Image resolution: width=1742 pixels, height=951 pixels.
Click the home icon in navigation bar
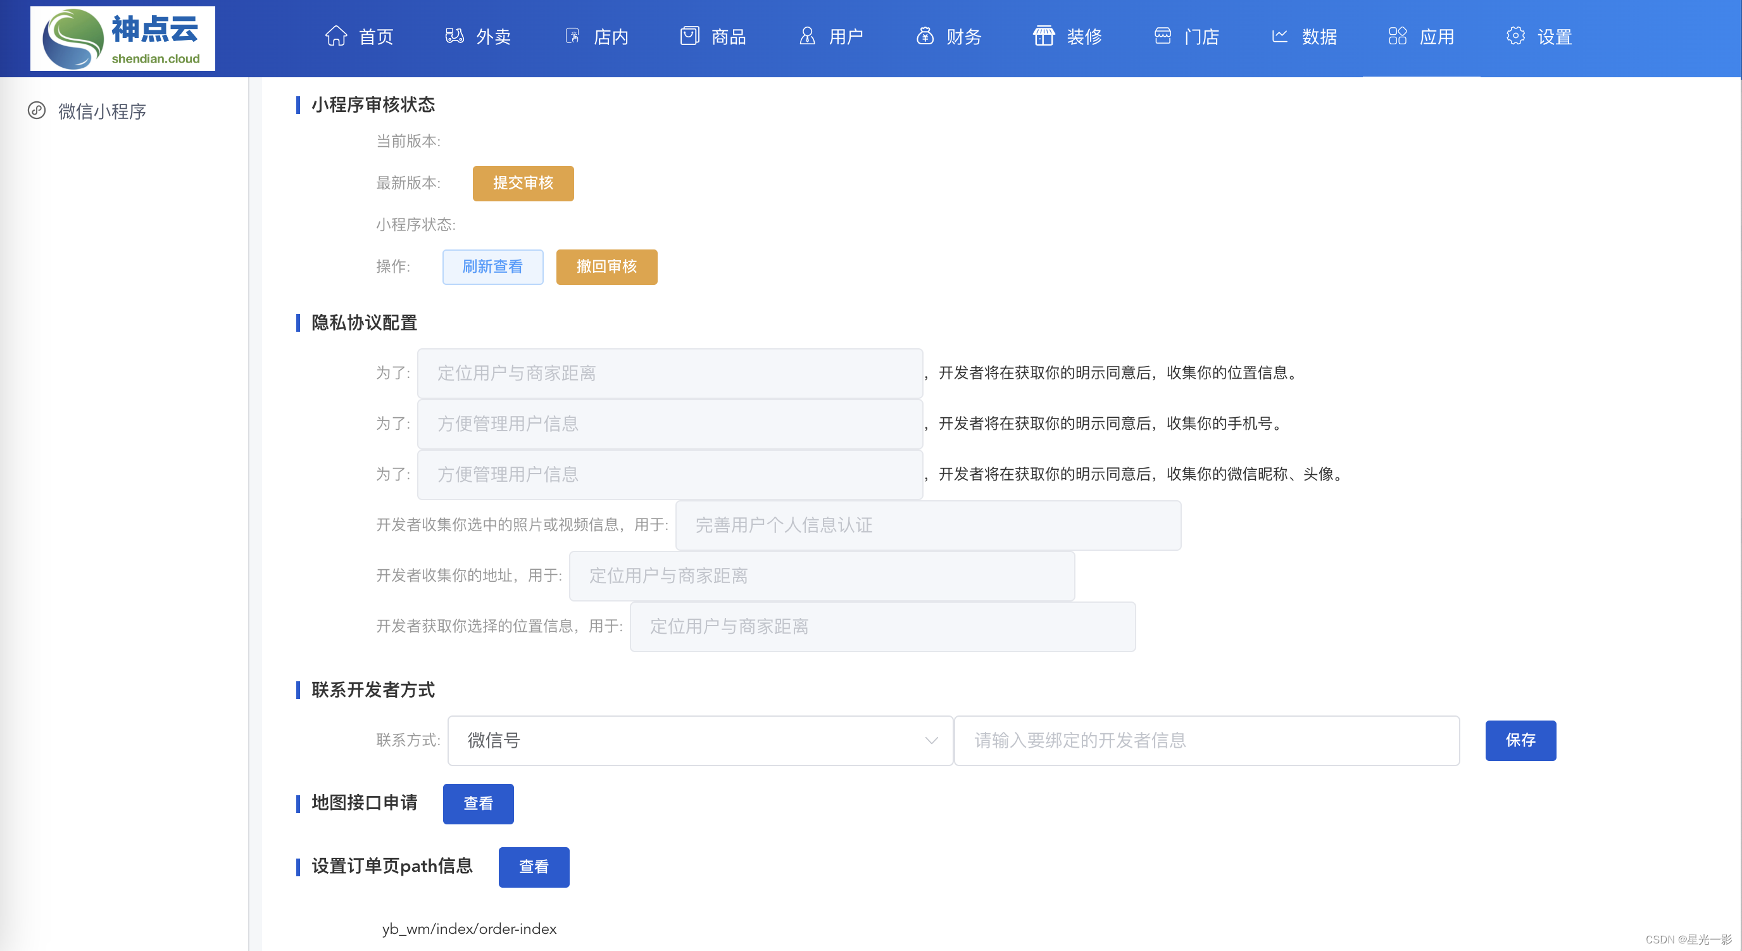pyautogui.click(x=336, y=36)
